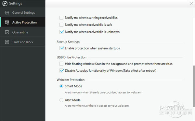
Task: Uncheck Disable Autoplay functionality of Windows
Action: tap(61, 70)
